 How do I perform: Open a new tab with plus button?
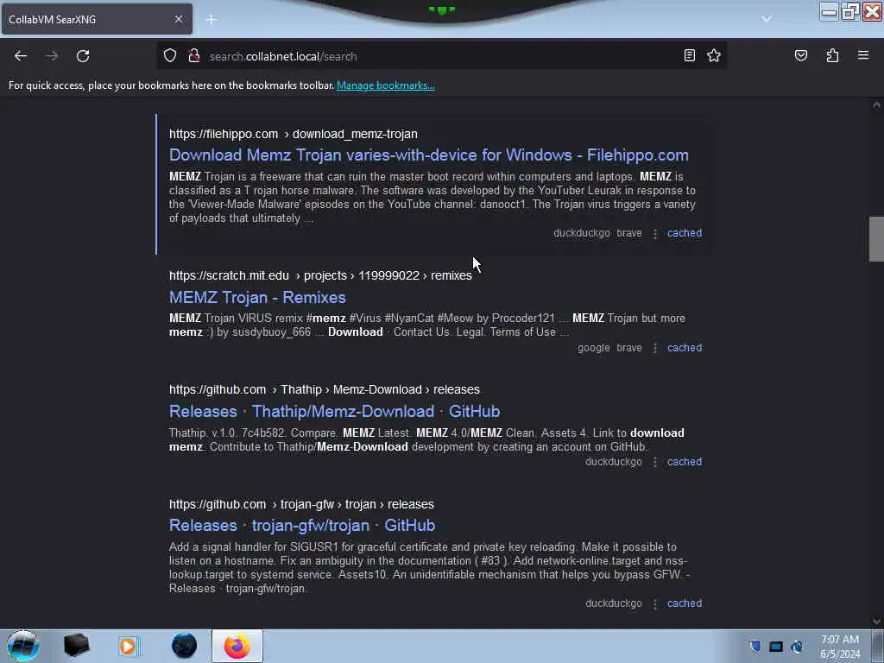[212, 20]
